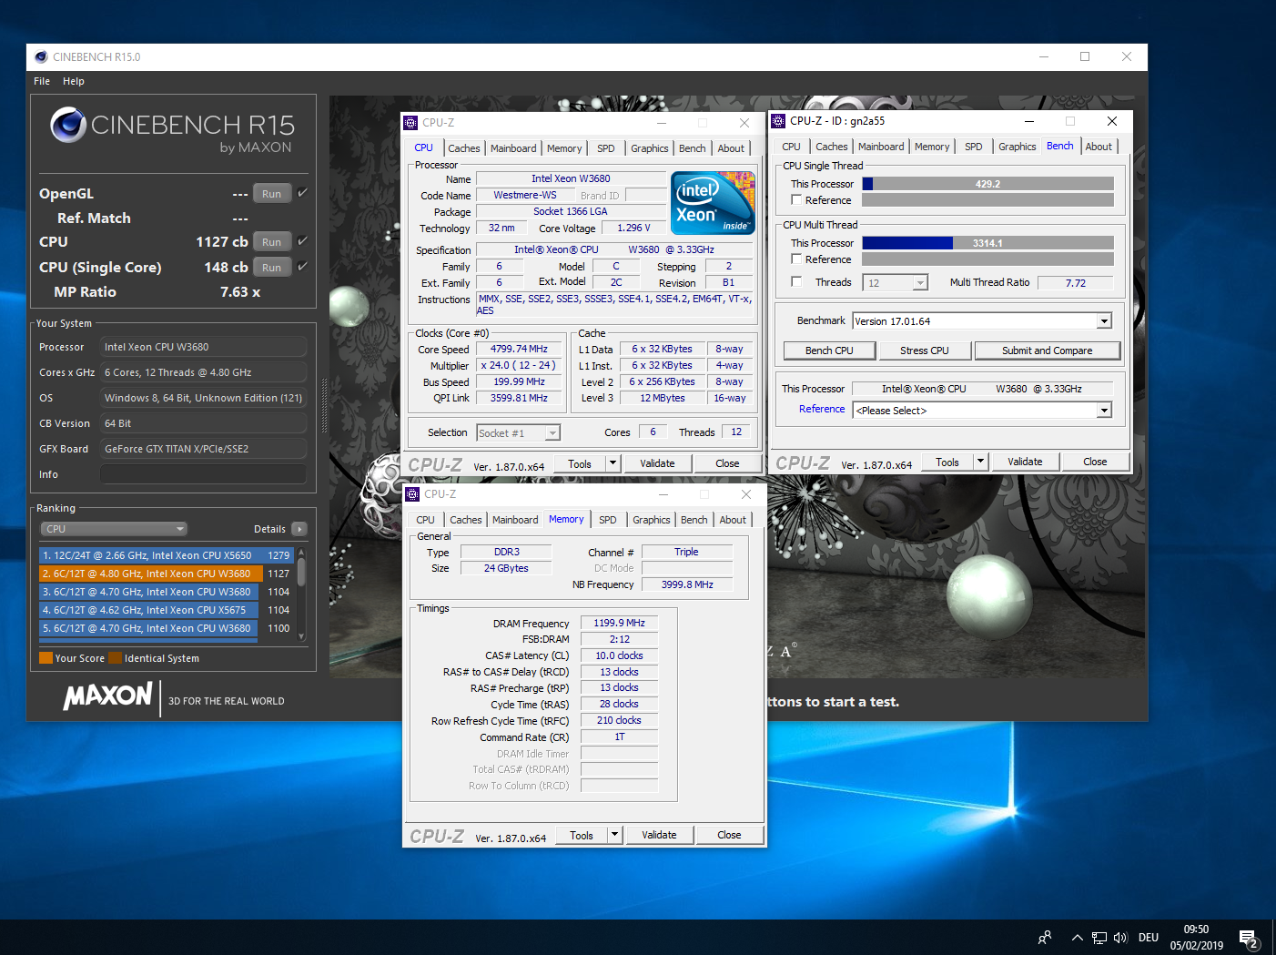Click the Identical System legend swatch

[x=115, y=658]
